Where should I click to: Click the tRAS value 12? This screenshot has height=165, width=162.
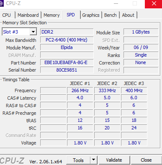coord(80,120)
